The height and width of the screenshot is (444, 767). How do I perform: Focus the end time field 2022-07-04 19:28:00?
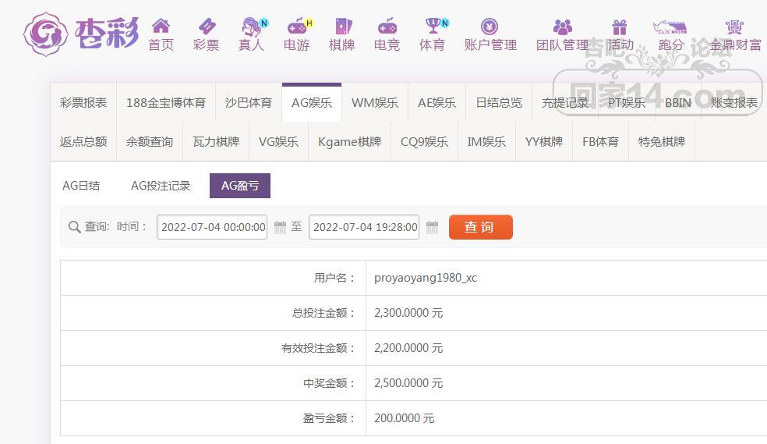(364, 227)
